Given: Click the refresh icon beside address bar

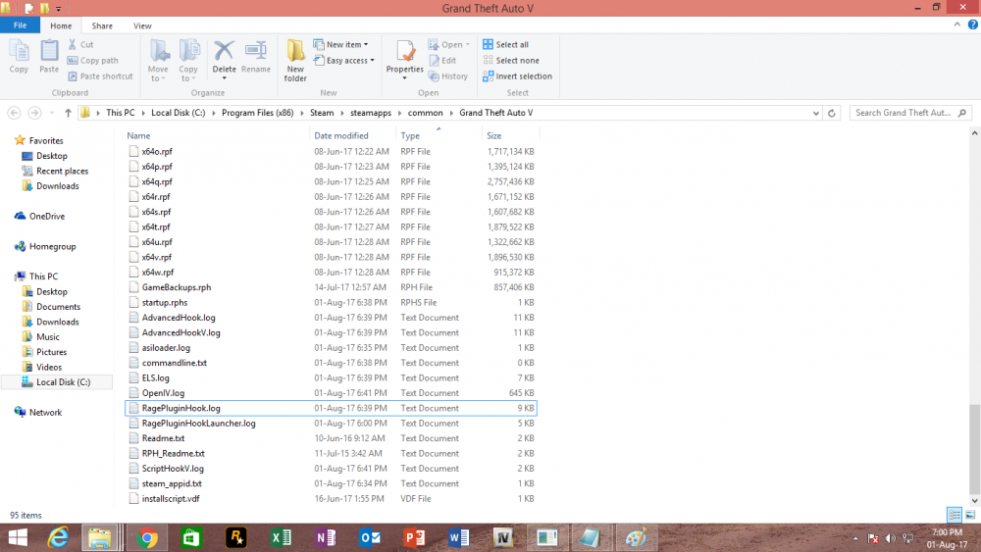Looking at the screenshot, I should 832,113.
